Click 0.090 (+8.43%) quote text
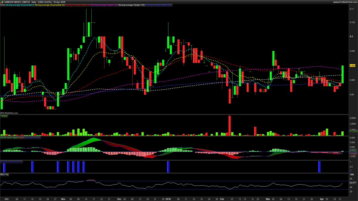This screenshot has width=358, height=201. click(x=45, y=2)
